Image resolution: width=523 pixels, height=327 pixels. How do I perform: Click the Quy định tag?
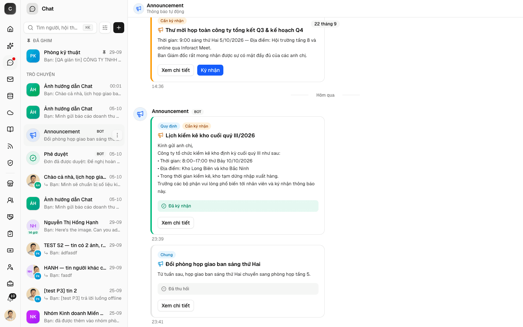coord(169,126)
